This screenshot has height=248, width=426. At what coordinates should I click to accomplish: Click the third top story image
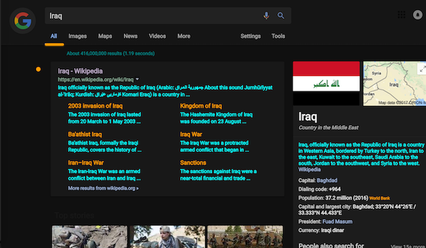(x=245, y=237)
